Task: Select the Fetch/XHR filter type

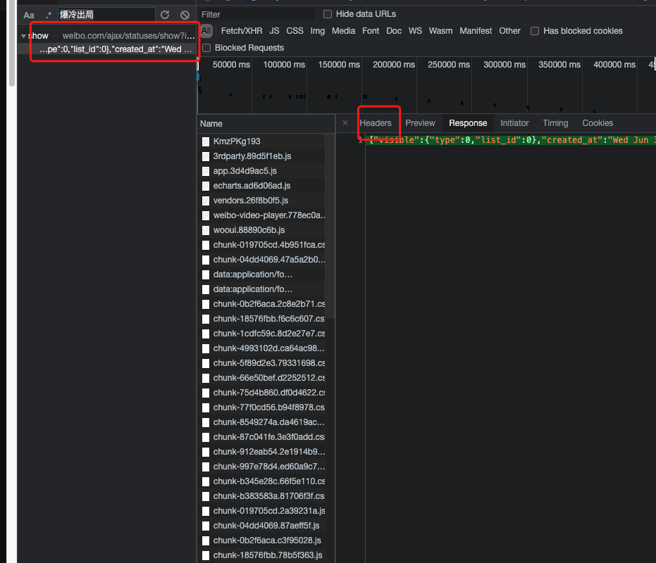Action: point(242,31)
